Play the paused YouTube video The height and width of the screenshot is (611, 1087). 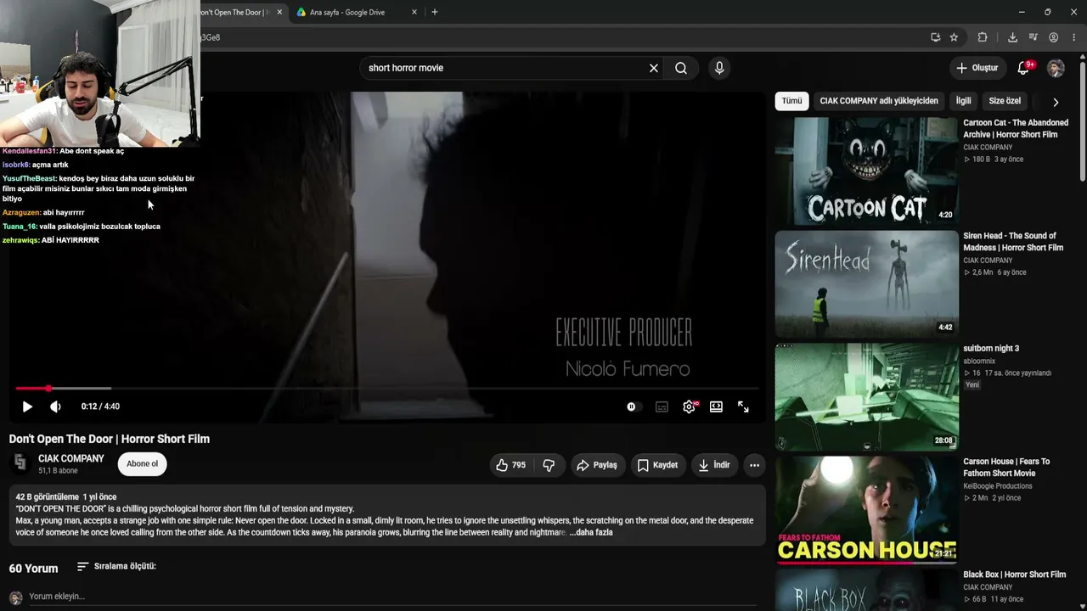point(27,406)
